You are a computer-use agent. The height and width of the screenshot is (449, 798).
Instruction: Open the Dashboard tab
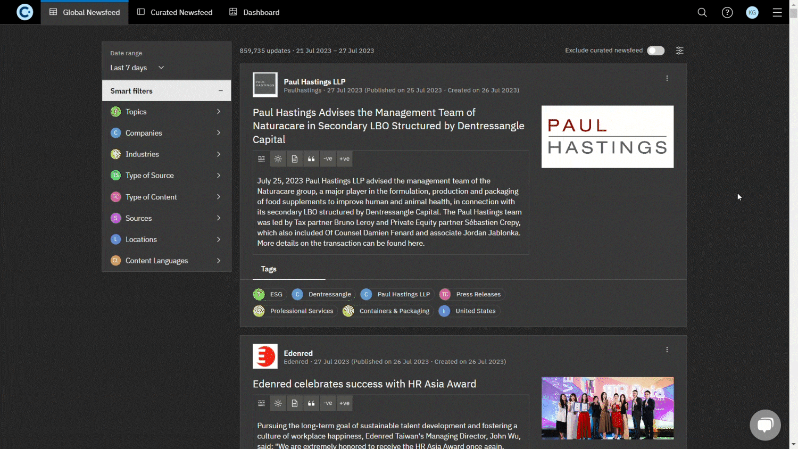coord(254,12)
